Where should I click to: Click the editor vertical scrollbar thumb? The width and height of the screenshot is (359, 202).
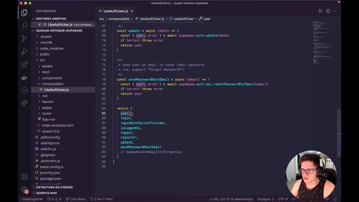coord(339,132)
